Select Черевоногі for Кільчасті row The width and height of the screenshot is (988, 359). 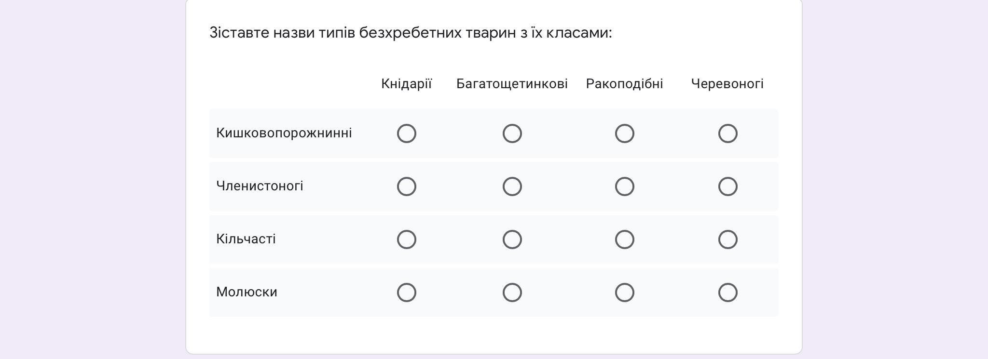click(727, 239)
